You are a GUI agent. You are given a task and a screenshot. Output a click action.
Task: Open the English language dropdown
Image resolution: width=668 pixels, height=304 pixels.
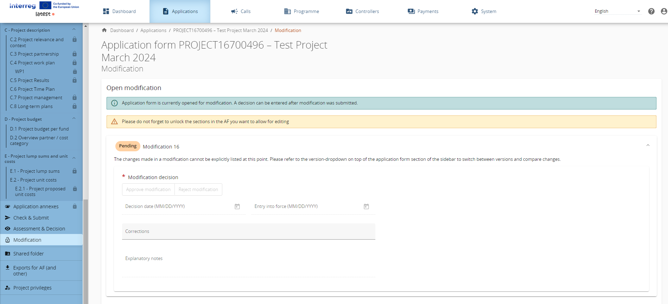coord(617,11)
